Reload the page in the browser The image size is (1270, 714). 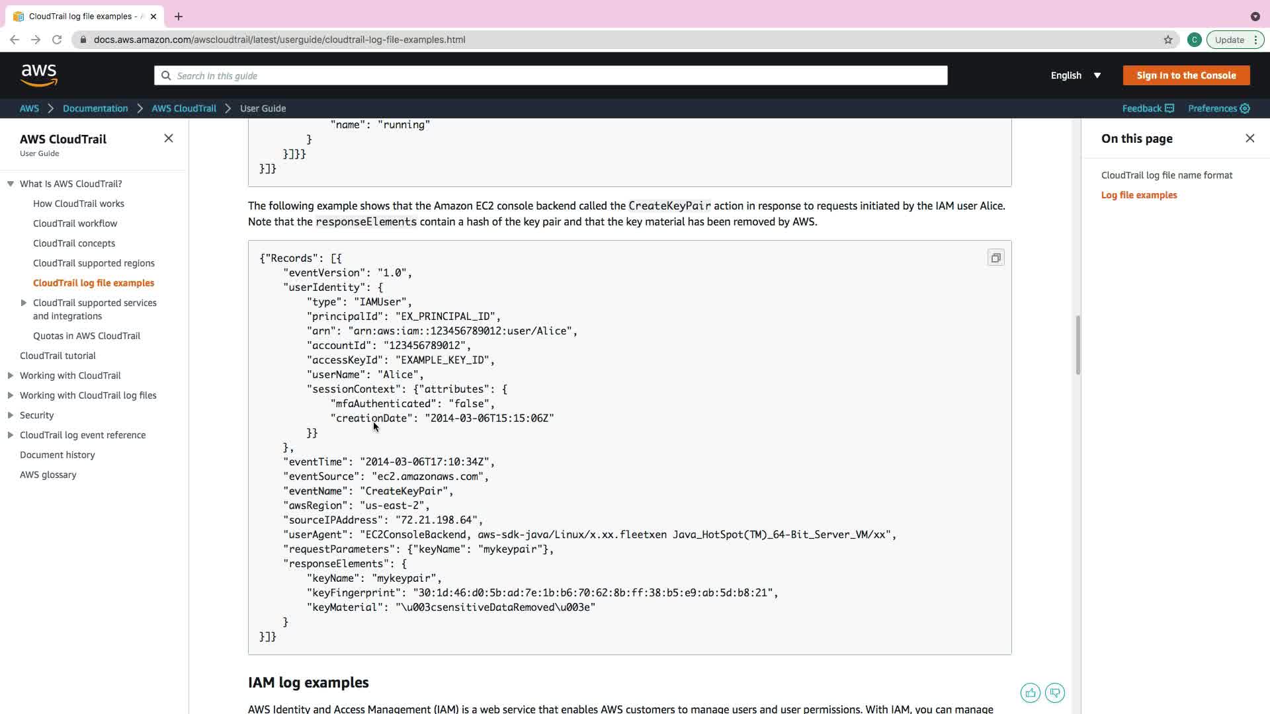pyautogui.click(x=57, y=40)
